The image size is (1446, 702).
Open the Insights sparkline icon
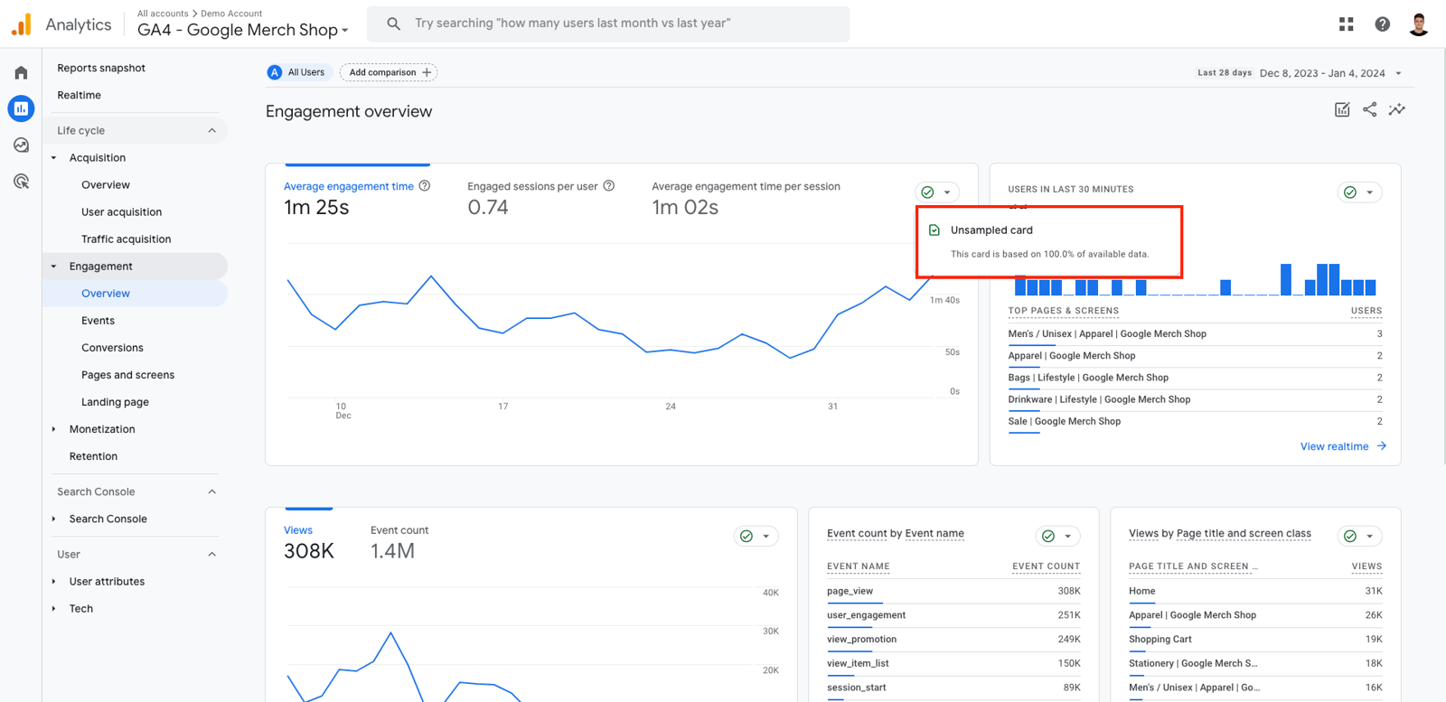(x=1397, y=109)
